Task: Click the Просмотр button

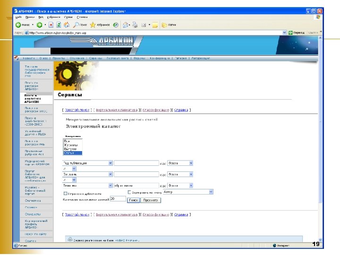Action: [x=151, y=200]
